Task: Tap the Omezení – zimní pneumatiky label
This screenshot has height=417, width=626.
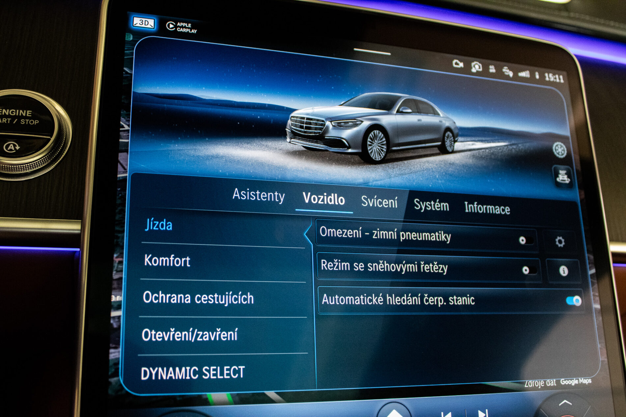Action: tap(385, 234)
